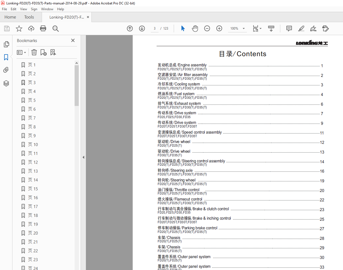This screenshot has height=270, width=343.
Task: Star this file as a favorite
Action: [19, 28]
